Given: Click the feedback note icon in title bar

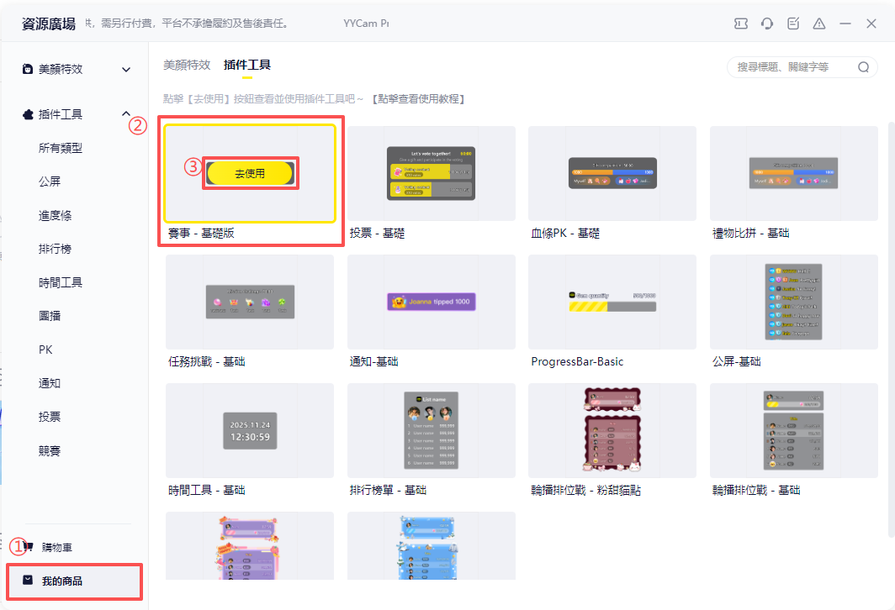Looking at the screenshot, I should pos(793,24).
